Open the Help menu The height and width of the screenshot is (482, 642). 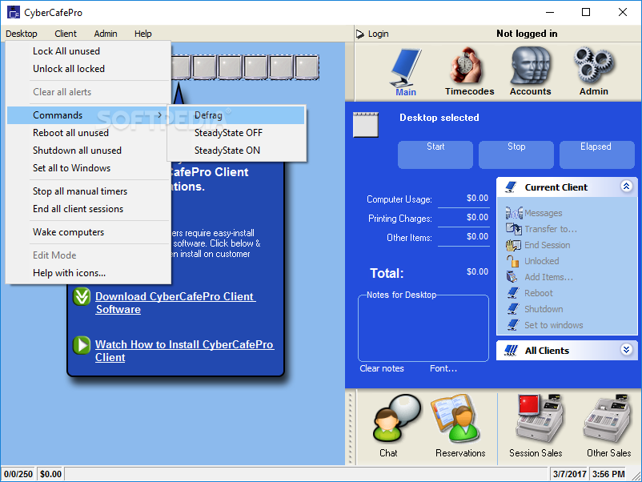tap(143, 34)
